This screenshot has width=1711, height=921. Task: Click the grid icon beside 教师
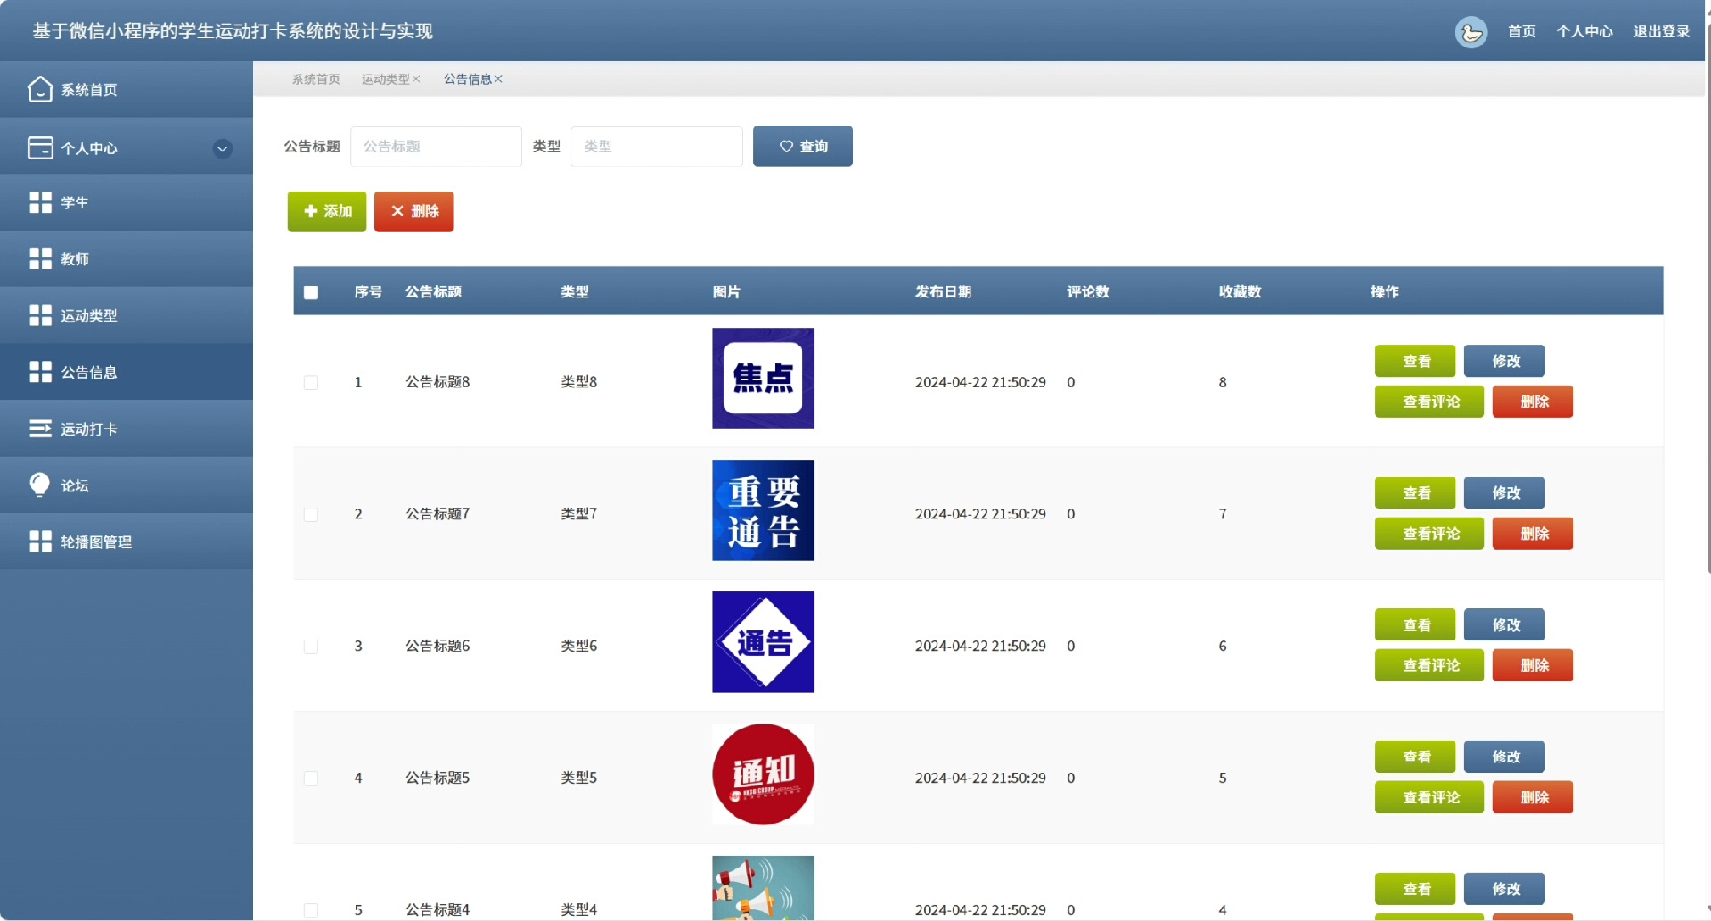(40, 258)
